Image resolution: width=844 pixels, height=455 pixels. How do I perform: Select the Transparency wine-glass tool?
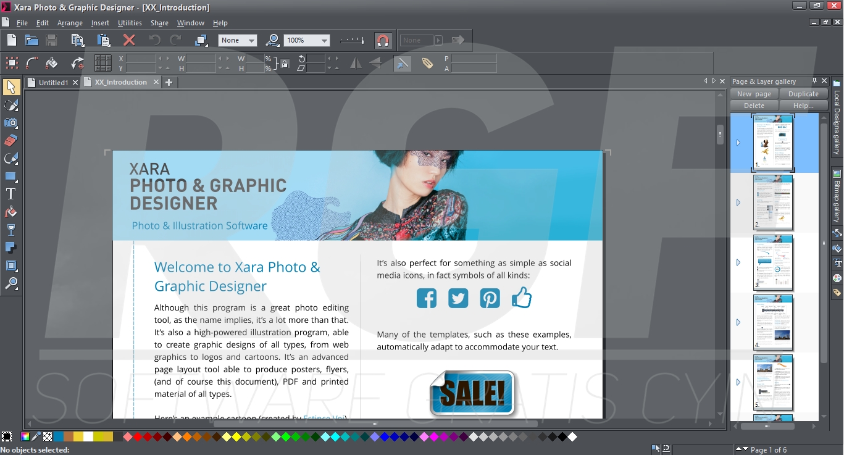[x=11, y=228]
